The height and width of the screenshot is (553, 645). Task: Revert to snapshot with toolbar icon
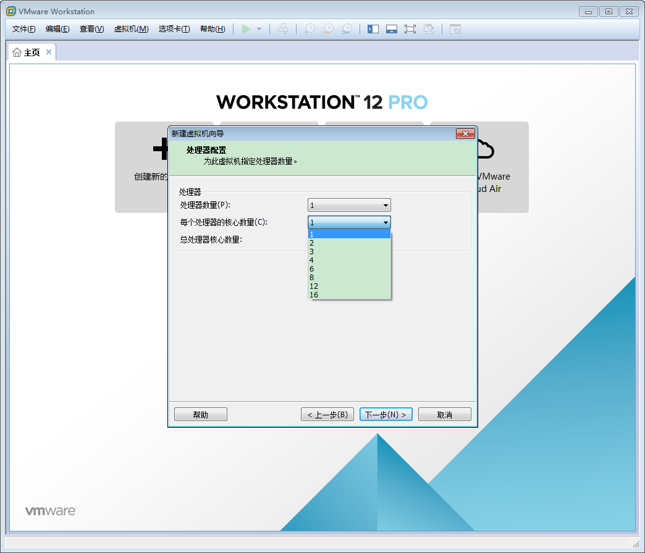(327, 29)
